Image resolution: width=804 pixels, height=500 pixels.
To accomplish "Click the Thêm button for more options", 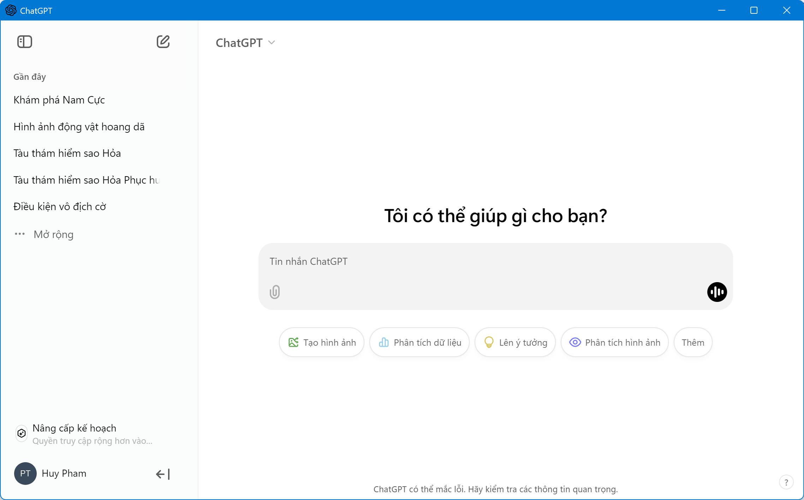I will coord(693,342).
